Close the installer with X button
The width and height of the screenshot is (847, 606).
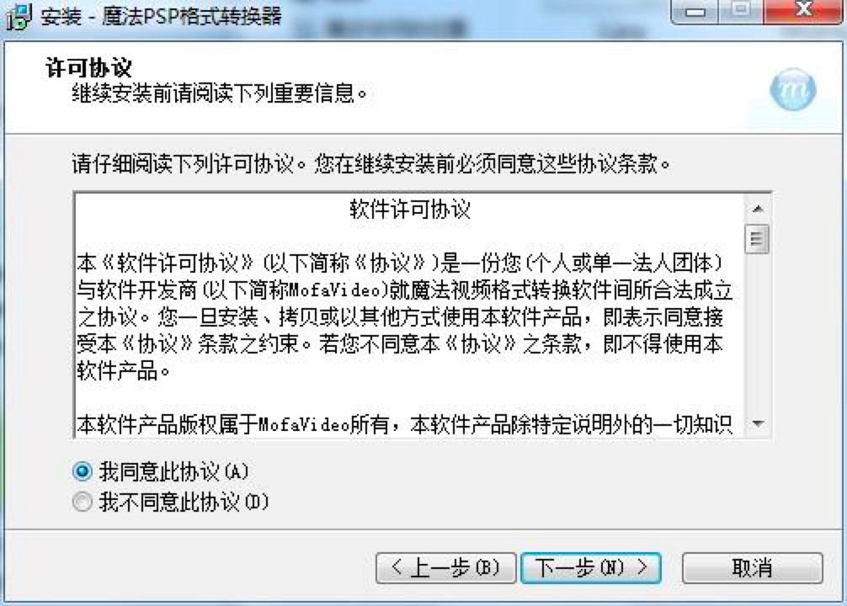point(804,12)
